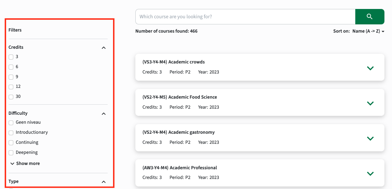The width and height of the screenshot is (392, 189).
Task: Select the Deepening difficulty checkbox
Action: [11, 153]
